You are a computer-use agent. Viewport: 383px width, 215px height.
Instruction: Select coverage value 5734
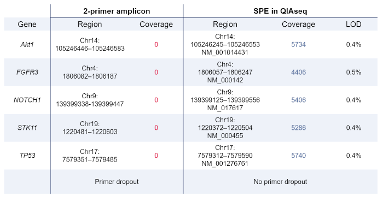(298, 45)
